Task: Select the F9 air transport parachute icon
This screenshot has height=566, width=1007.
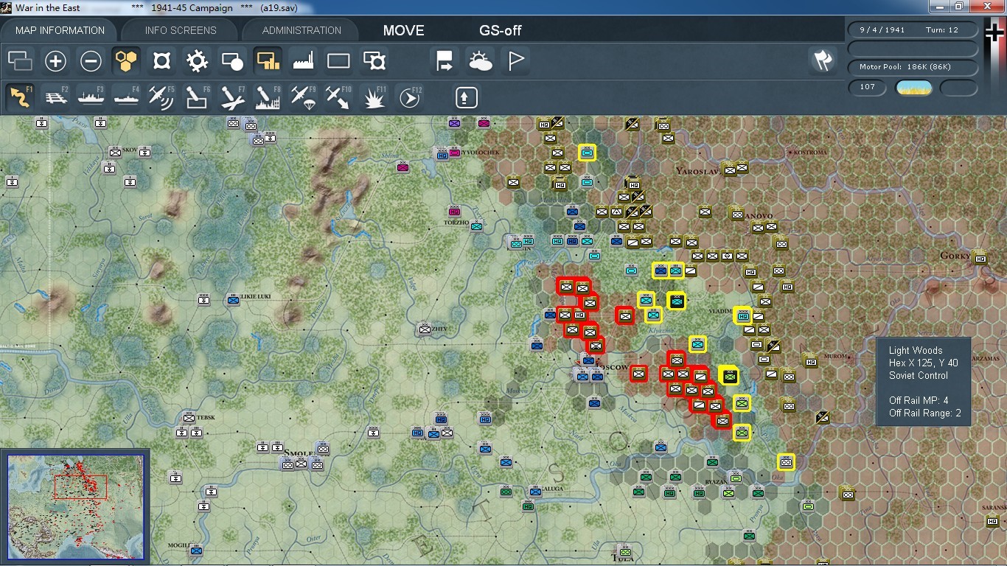Action: (303, 97)
